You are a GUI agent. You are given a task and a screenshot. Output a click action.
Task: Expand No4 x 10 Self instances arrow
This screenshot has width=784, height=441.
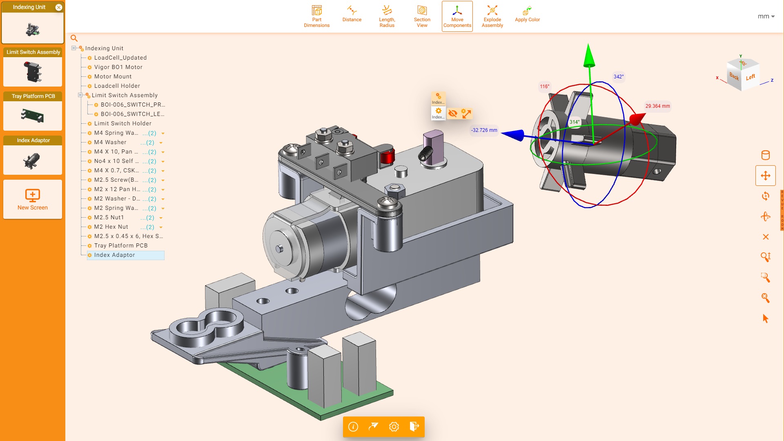[x=163, y=162]
